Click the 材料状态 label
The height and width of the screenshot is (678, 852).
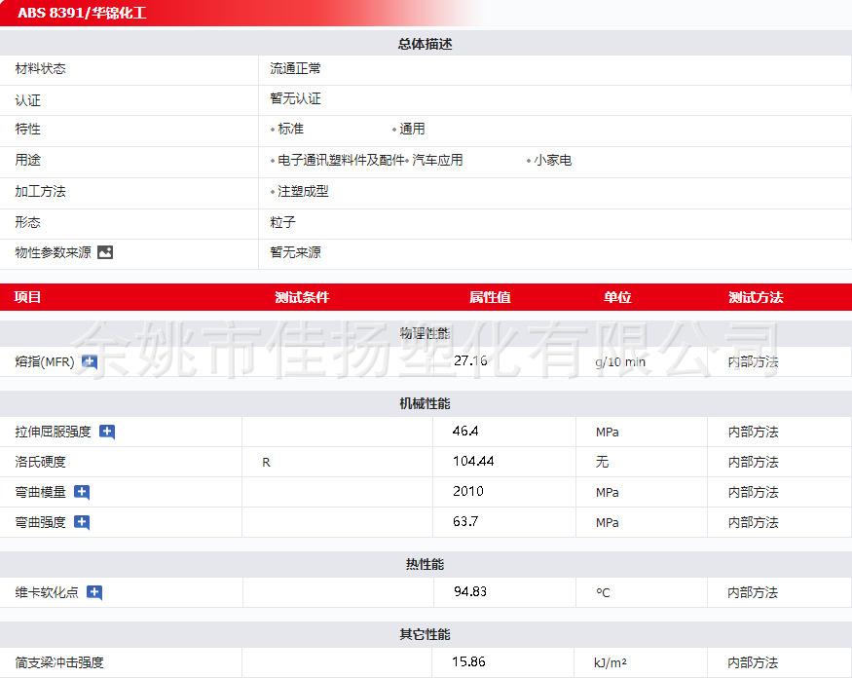[x=41, y=68]
